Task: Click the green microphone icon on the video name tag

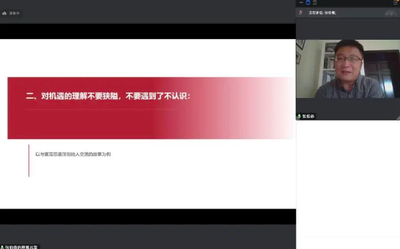Action: 299,117
